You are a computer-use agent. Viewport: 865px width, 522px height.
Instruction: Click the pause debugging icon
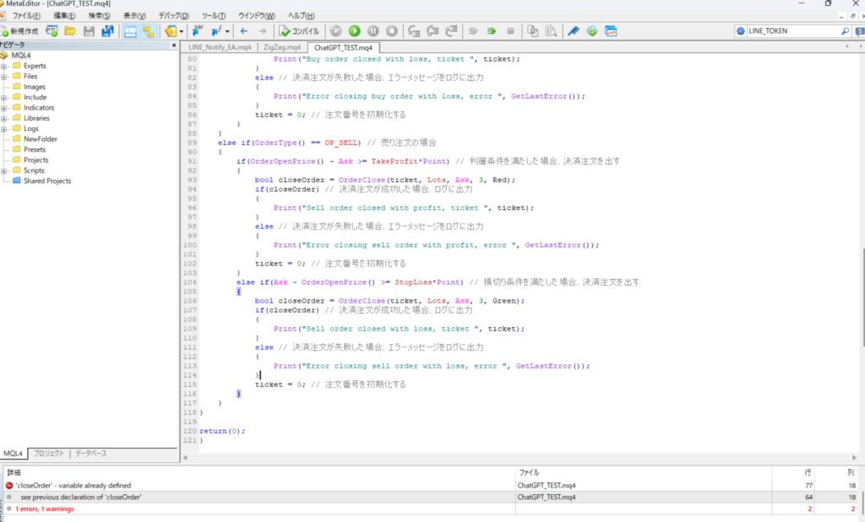(373, 31)
